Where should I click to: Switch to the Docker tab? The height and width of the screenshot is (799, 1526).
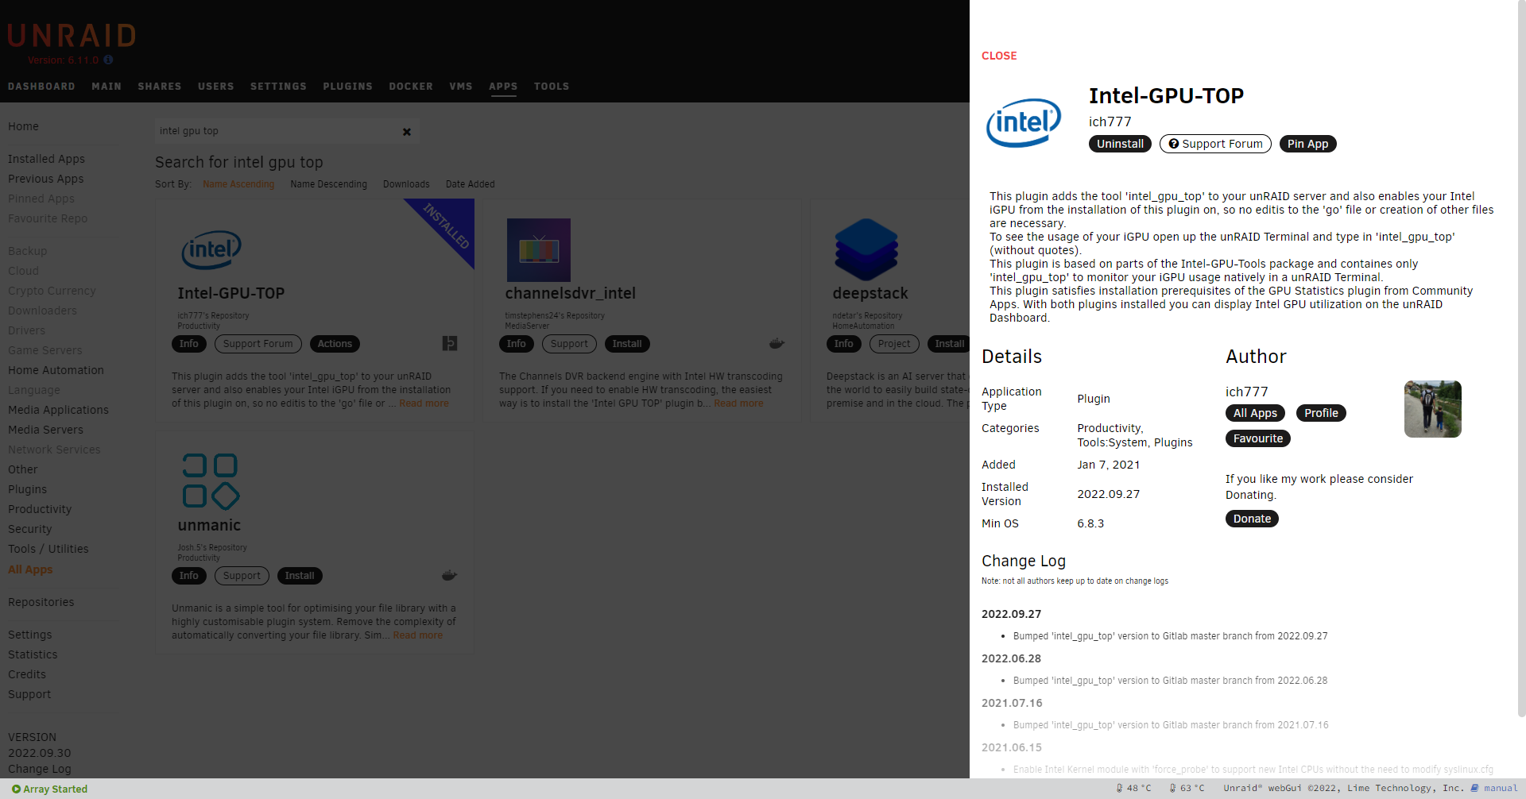(x=411, y=87)
